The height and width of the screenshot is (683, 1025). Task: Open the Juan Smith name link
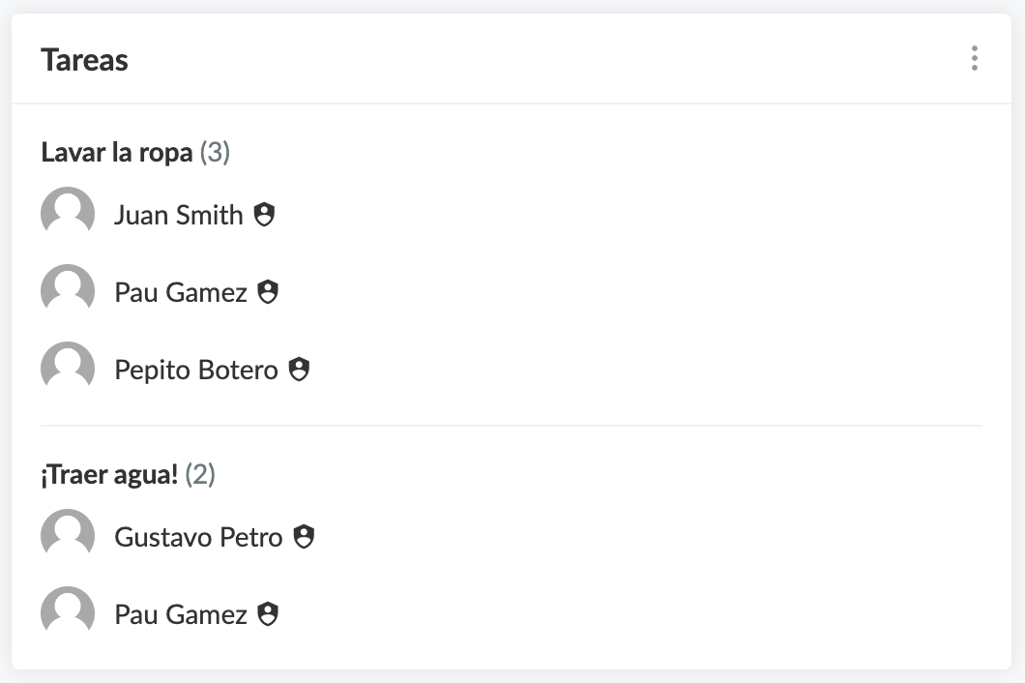(178, 215)
